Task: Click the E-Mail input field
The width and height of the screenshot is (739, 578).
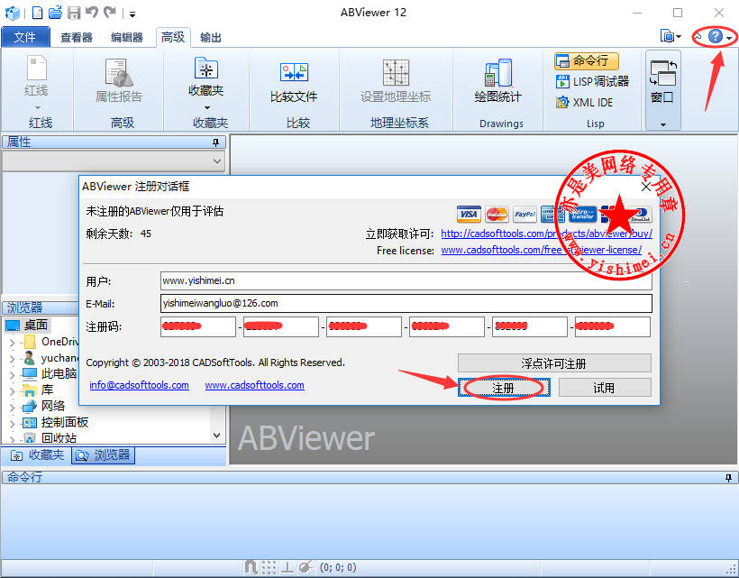Action: [406, 303]
